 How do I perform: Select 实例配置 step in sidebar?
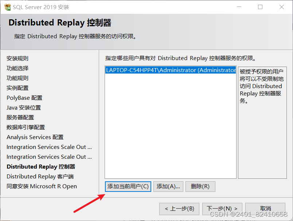click(x=17, y=88)
